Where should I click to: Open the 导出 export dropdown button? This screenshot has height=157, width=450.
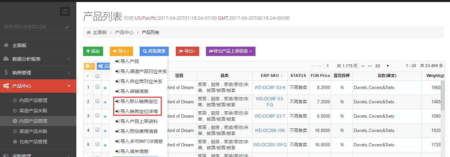pos(187,51)
